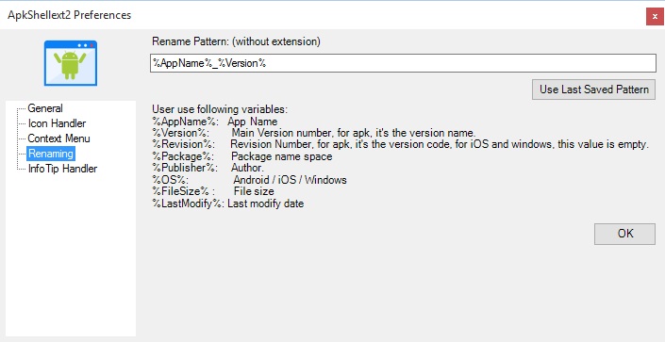
Task: Click the %LastModify% Last modify date line
Action: click(227, 204)
